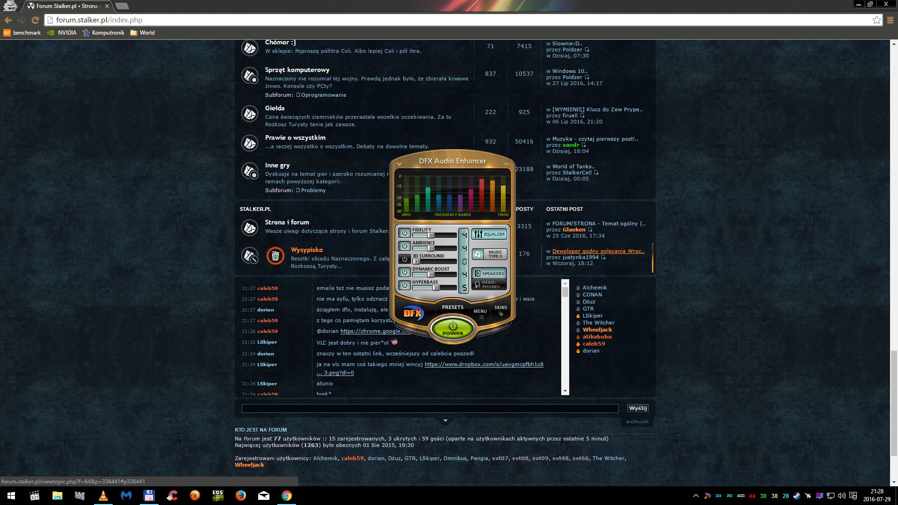Click the Fidelity slider handle
The height and width of the screenshot is (505, 898).
(431, 235)
